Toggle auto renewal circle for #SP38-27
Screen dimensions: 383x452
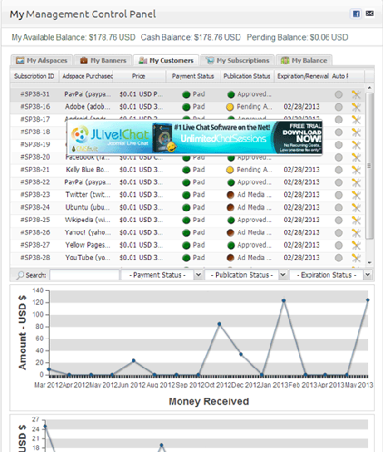(x=339, y=245)
